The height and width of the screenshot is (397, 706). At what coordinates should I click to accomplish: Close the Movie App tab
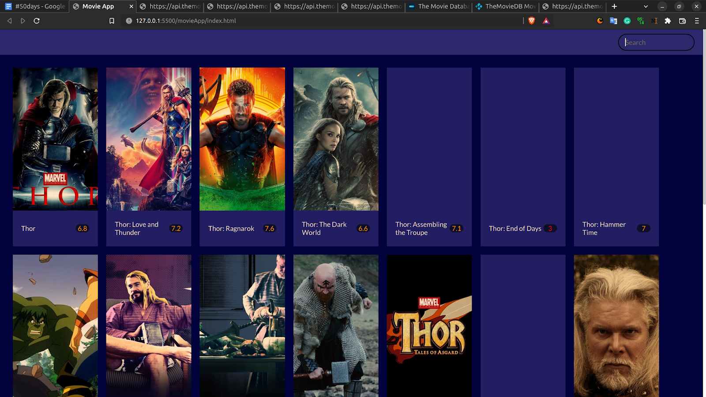click(x=131, y=6)
